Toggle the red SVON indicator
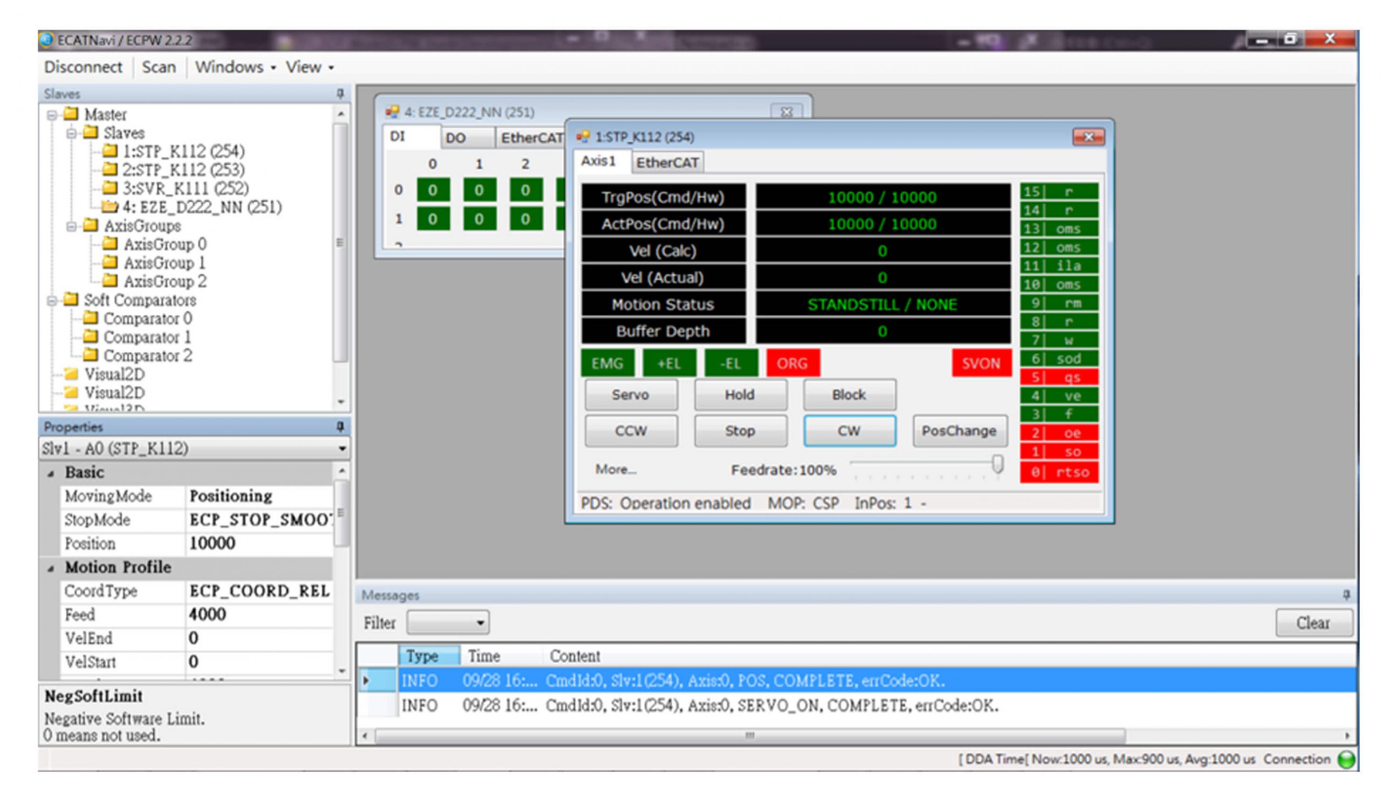Screen dimensions: 1381x796 (x=980, y=363)
